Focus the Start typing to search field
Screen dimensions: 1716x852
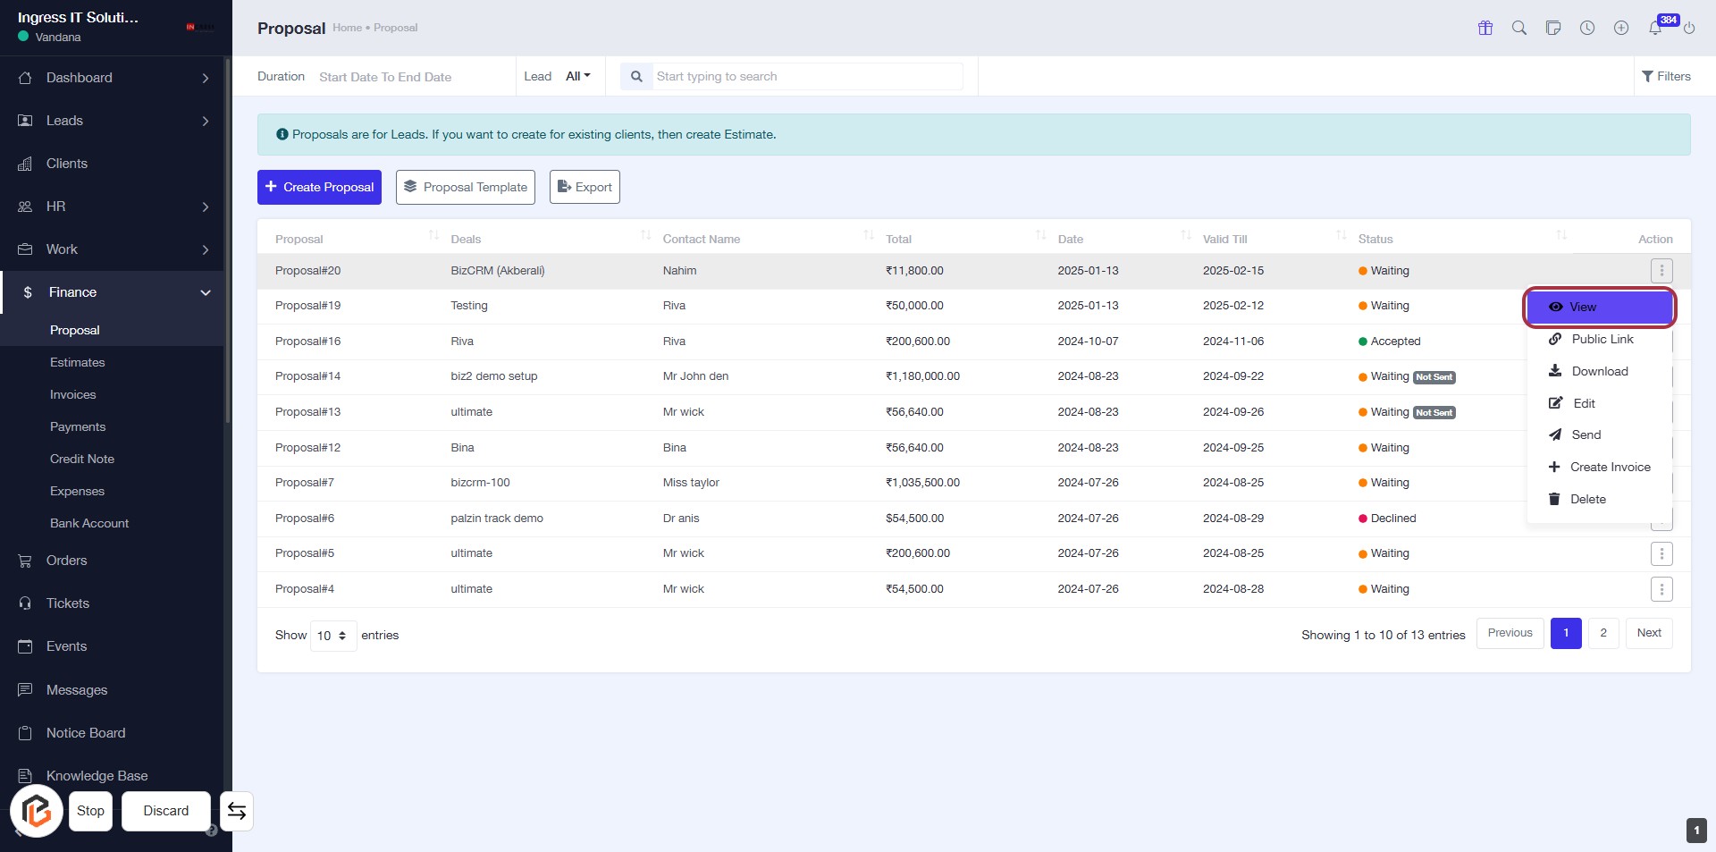(806, 76)
